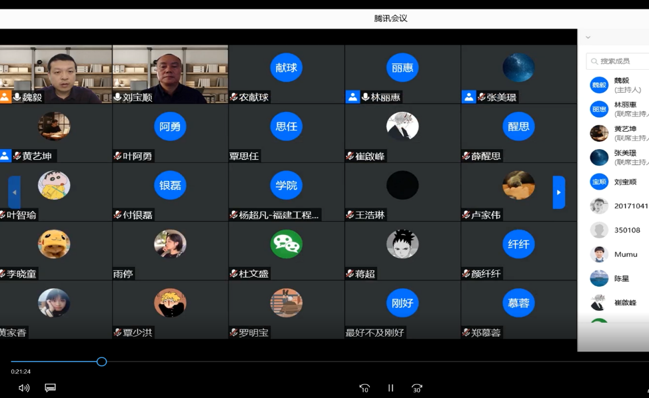Image resolution: width=649 pixels, height=398 pixels.
Task: Click the black avatar of 王浩琳
Action: click(402, 185)
